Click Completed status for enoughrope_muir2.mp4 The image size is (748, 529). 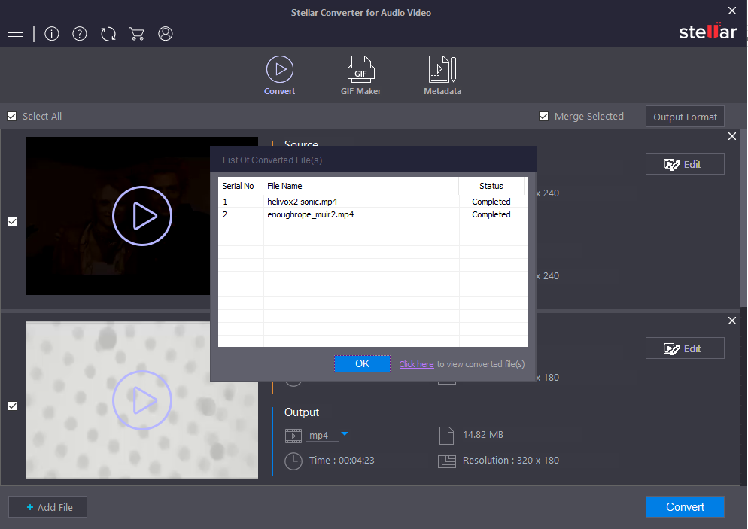[x=491, y=214]
